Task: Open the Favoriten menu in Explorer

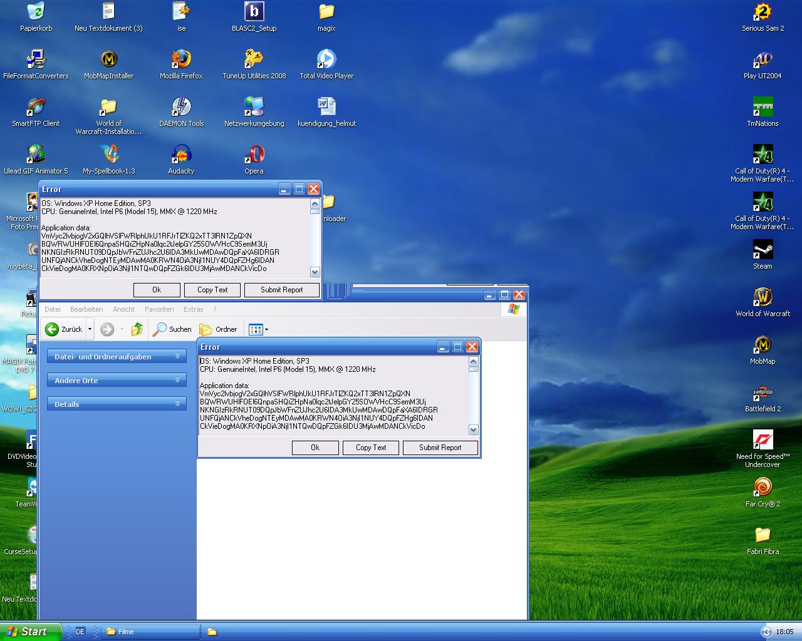Action: pyautogui.click(x=159, y=309)
